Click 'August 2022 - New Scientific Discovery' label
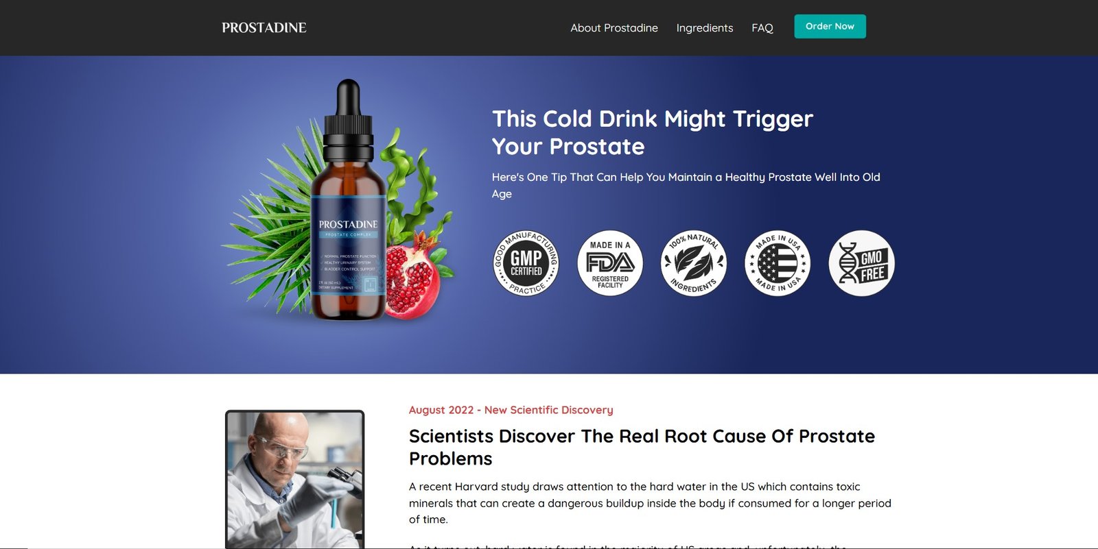The width and height of the screenshot is (1098, 549). point(511,410)
